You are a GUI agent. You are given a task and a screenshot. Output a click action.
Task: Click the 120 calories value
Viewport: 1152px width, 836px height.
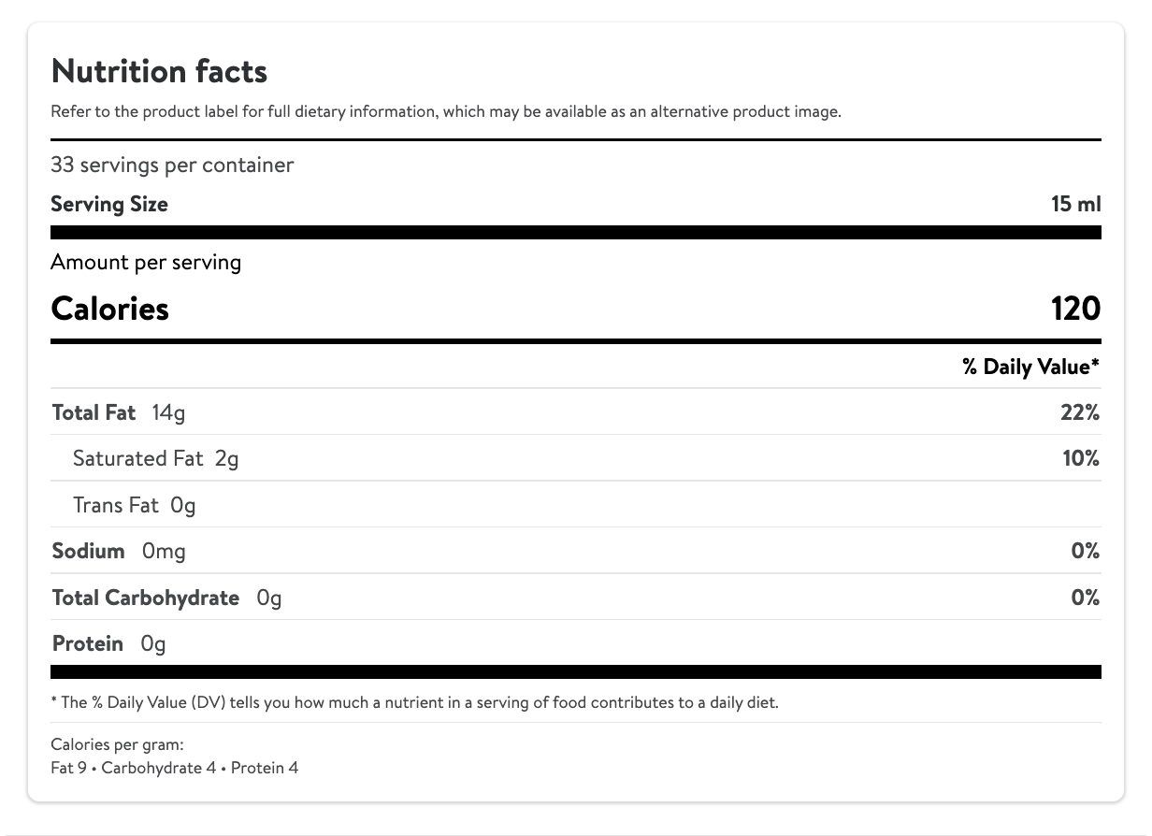(1075, 309)
